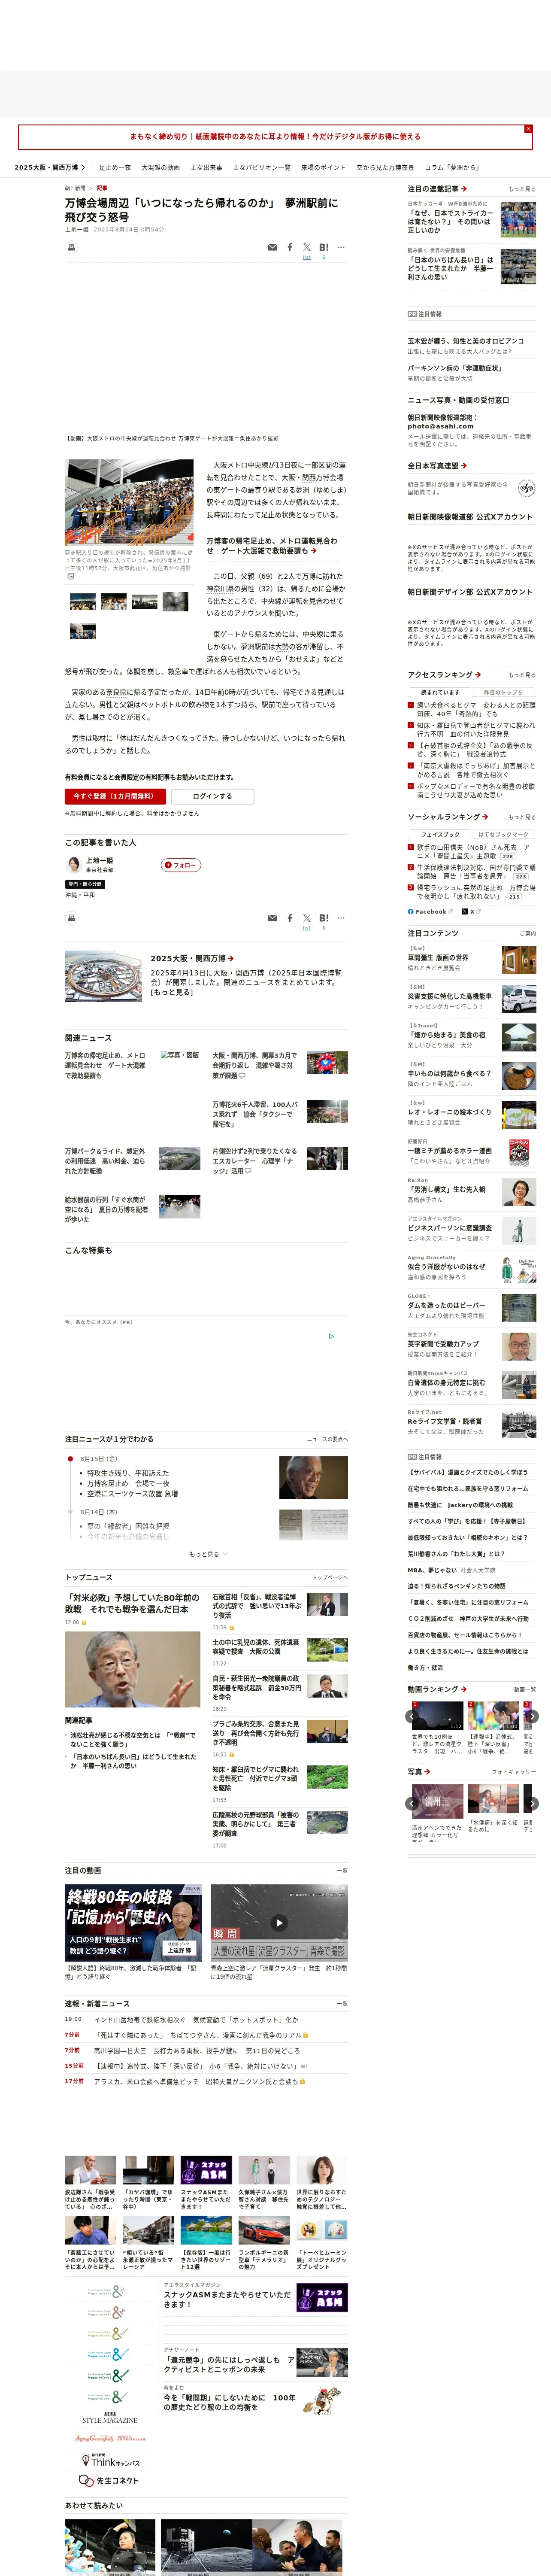
Task: Click bottom envelope mail share icon
Action: pos(272,918)
